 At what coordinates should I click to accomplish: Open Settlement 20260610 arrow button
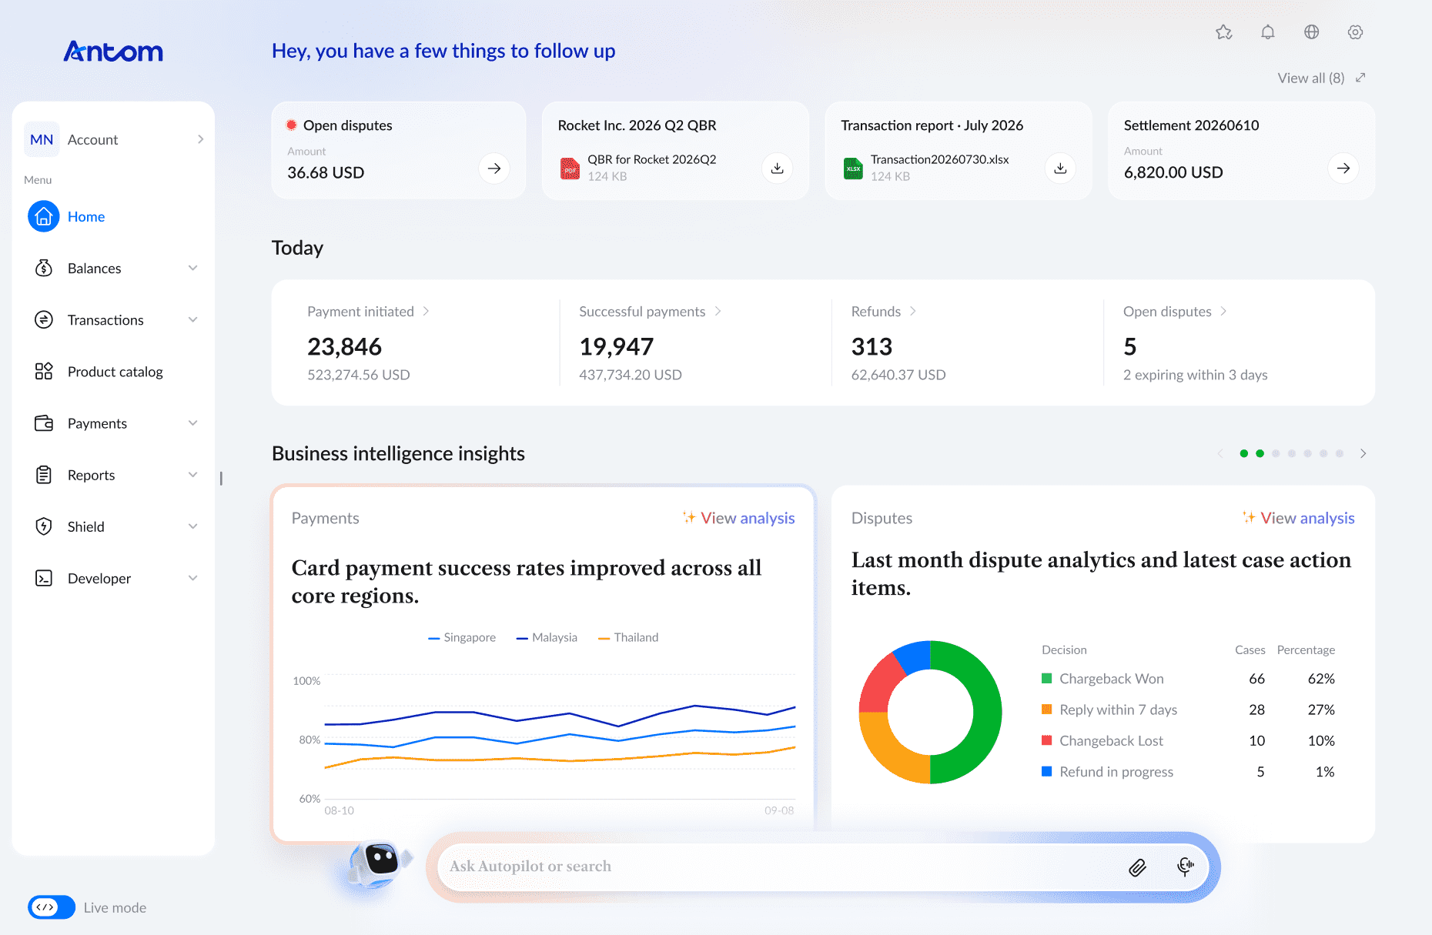pos(1343,168)
